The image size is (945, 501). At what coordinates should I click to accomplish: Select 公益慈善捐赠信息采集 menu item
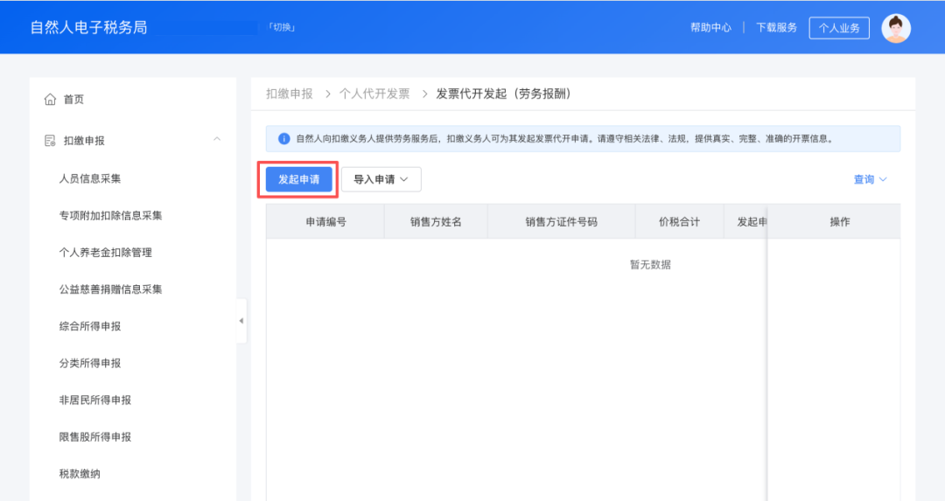(x=110, y=289)
